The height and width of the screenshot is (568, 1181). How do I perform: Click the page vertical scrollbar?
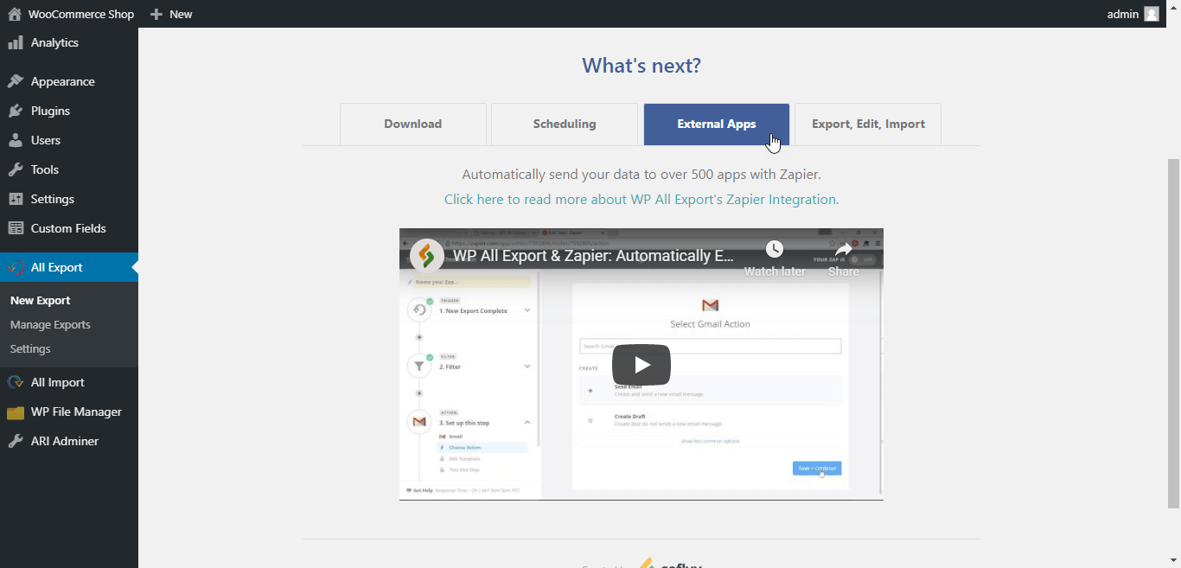(1173, 333)
